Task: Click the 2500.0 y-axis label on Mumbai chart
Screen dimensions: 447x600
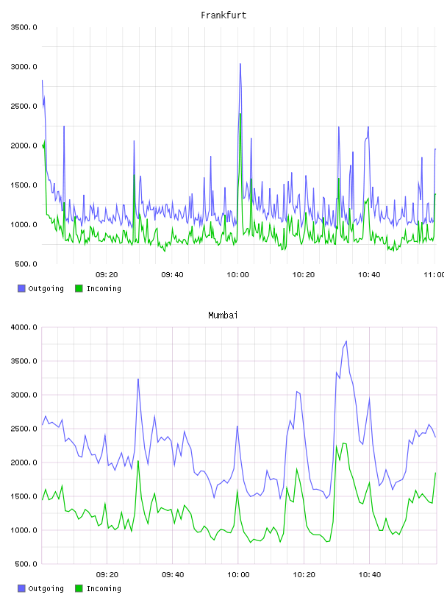Action: click(24, 429)
